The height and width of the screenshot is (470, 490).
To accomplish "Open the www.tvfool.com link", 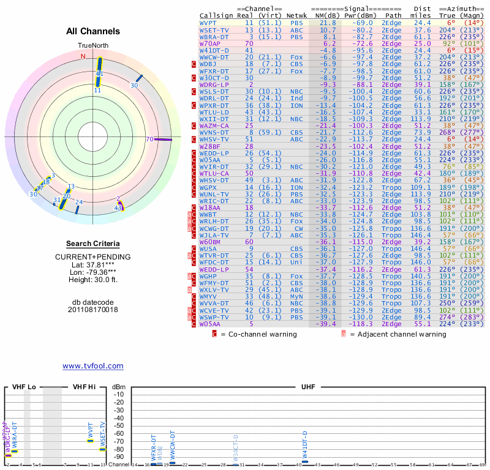I will pos(93,366).
